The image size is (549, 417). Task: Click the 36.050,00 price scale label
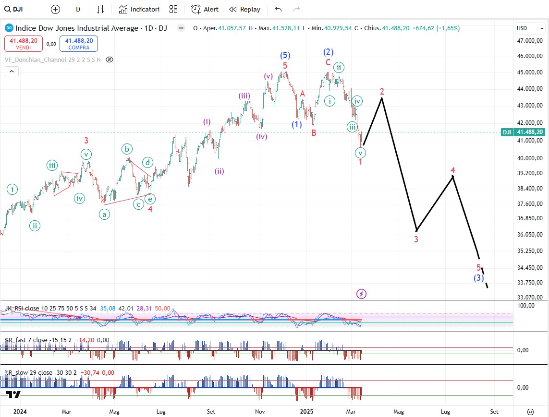[x=530, y=234]
